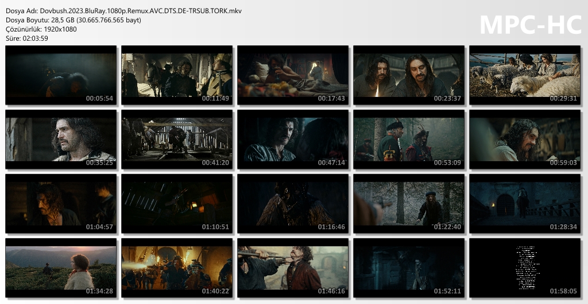Open the gunfire scene frame at 01:40:22

coord(177,268)
